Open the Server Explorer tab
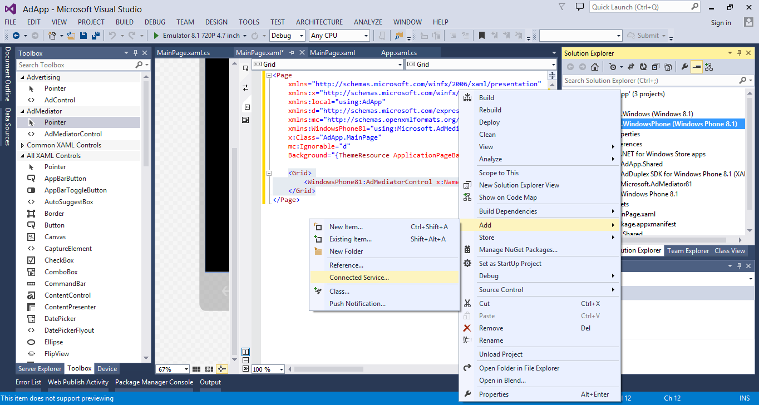 40,369
